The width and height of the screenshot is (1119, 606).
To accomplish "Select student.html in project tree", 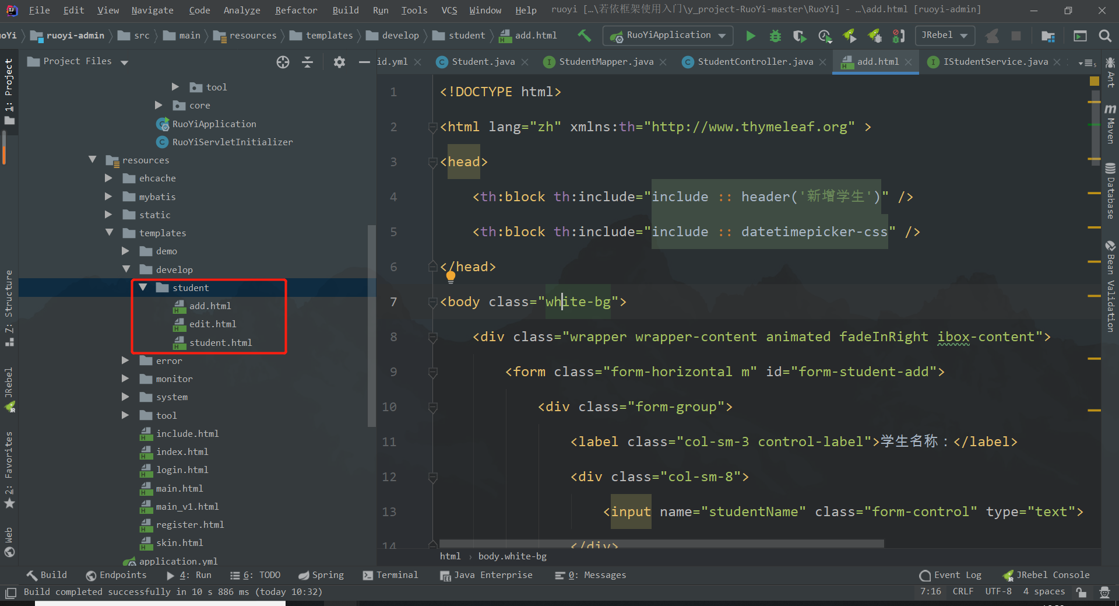I will point(220,342).
